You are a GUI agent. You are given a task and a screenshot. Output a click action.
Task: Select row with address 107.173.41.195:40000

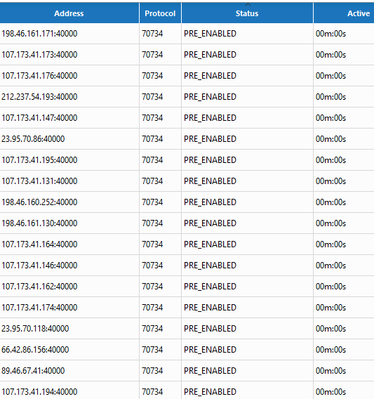click(x=187, y=160)
